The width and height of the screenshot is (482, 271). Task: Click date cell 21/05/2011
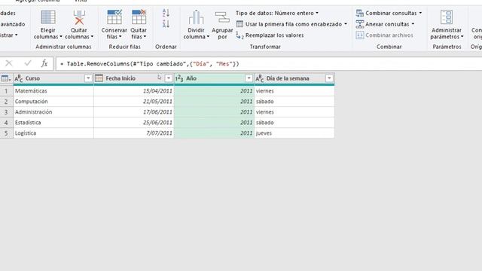click(x=134, y=102)
